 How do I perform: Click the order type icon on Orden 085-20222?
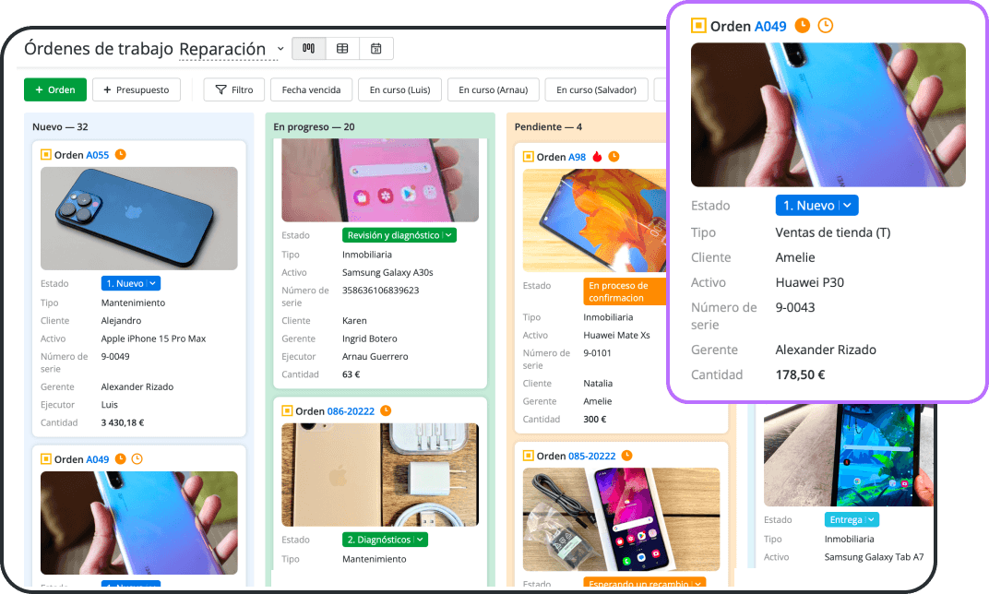[x=528, y=456]
